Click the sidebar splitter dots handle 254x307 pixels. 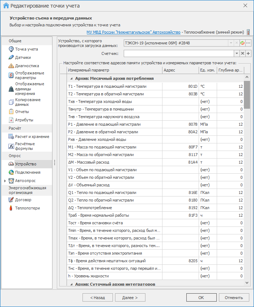(x=55, y=163)
